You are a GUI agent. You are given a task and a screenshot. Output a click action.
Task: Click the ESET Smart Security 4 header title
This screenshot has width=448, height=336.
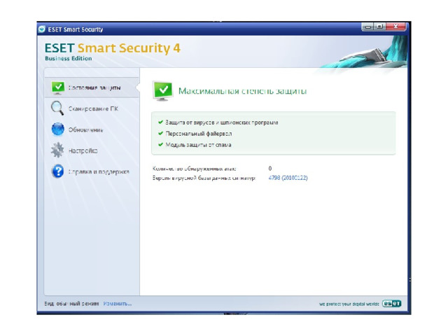(113, 48)
